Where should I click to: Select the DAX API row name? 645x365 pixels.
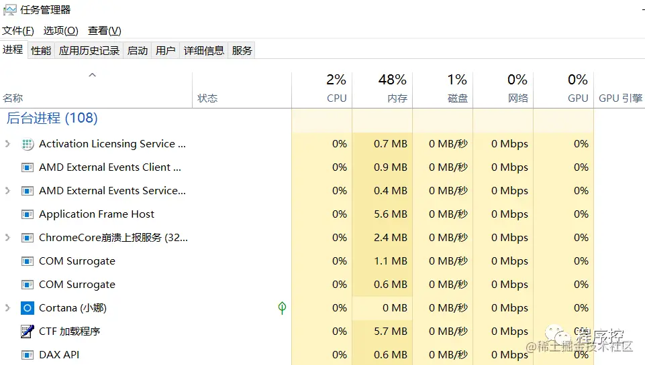(x=59, y=354)
